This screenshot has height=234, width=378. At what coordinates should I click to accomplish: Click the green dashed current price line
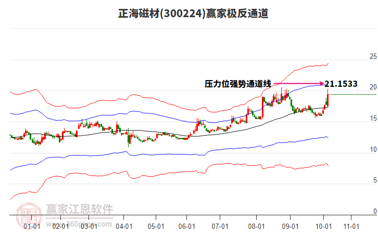tap(353, 94)
